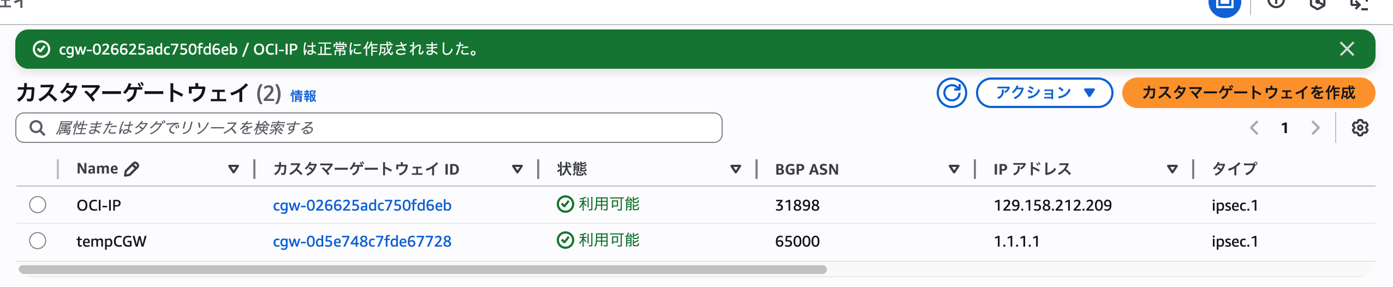The height and width of the screenshot is (287, 1393).
Task: Go to previous page arrow
Action: (x=1254, y=128)
